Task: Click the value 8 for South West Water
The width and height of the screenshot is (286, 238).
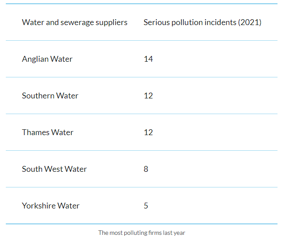Action: pyautogui.click(x=146, y=169)
